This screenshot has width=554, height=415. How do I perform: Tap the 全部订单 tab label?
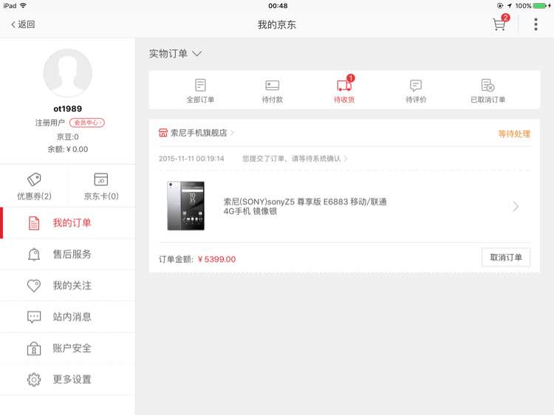point(200,100)
